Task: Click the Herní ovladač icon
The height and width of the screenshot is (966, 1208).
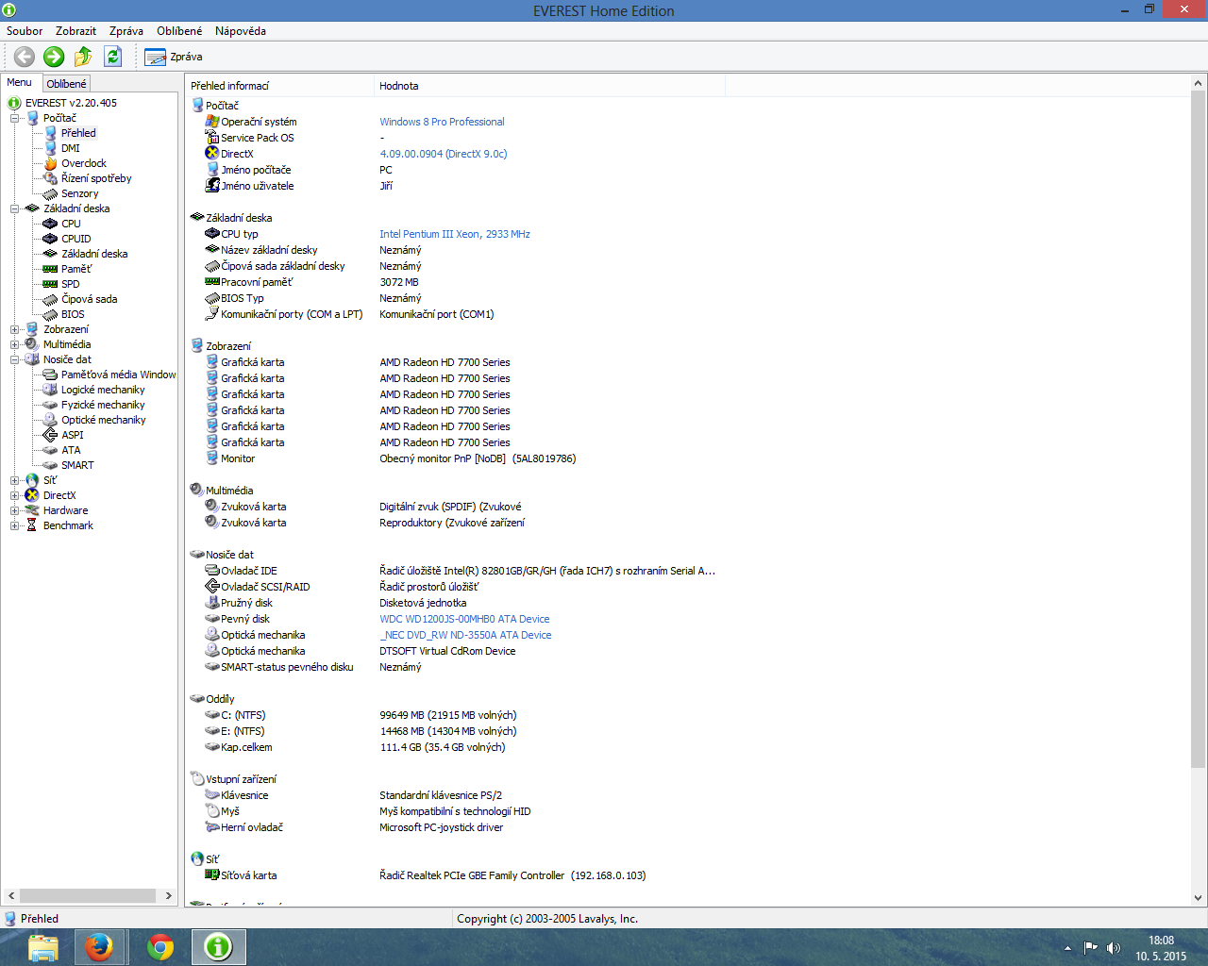Action: click(x=212, y=826)
